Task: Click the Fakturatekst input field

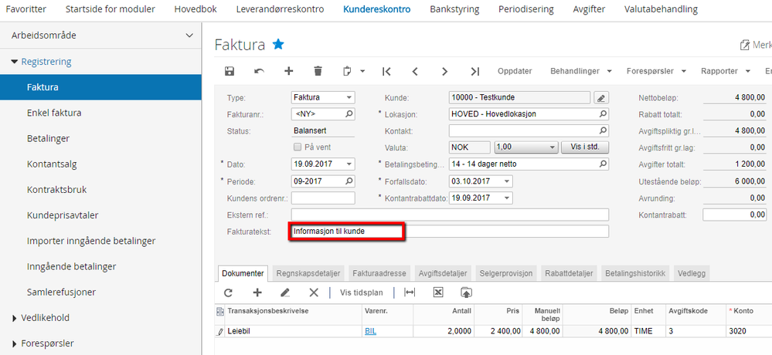Action: coord(450,231)
